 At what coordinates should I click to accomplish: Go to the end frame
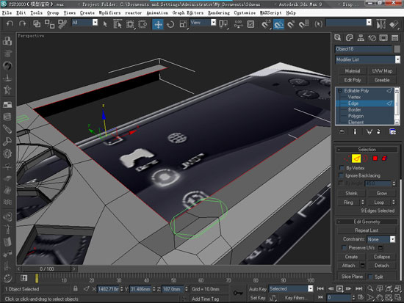pyautogui.click(x=359, y=289)
